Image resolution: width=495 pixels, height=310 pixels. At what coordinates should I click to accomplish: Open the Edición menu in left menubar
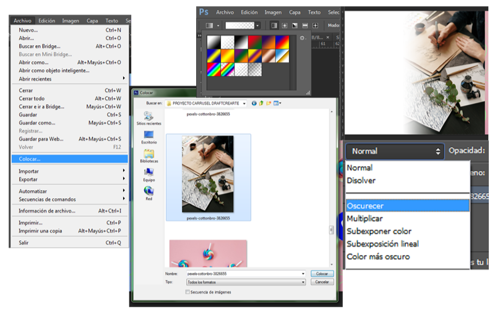click(47, 21)
